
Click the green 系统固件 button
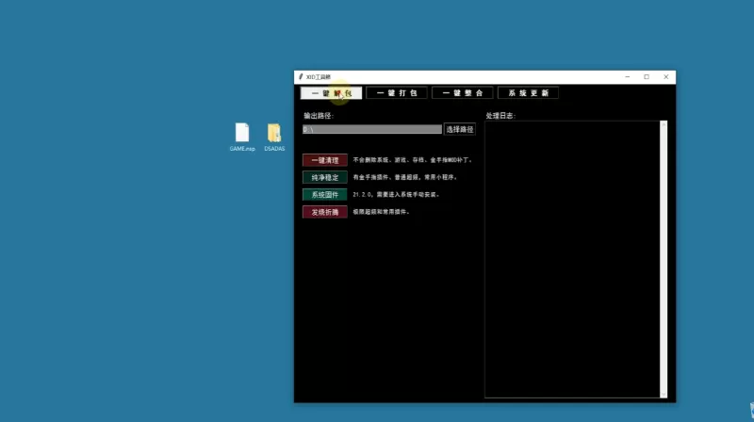point(325,195)
